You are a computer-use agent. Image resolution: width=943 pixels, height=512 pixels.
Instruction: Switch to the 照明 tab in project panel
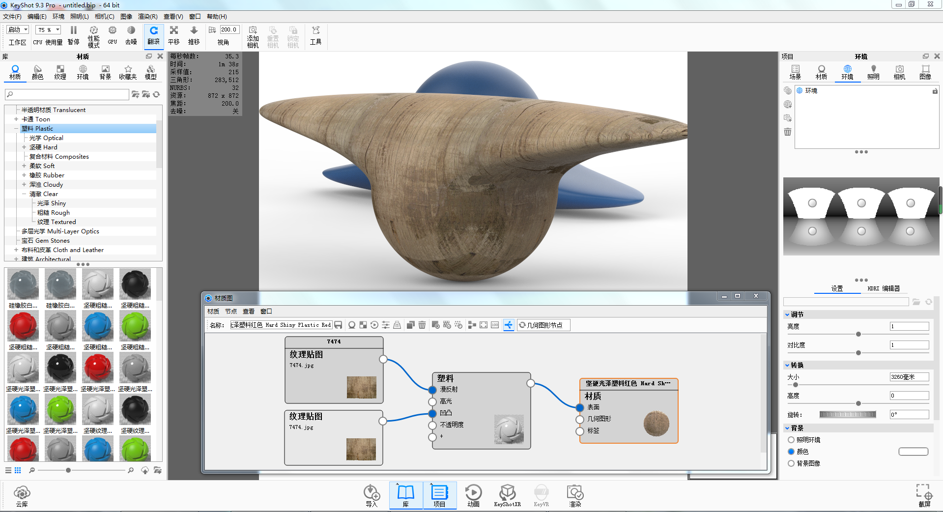873,72
